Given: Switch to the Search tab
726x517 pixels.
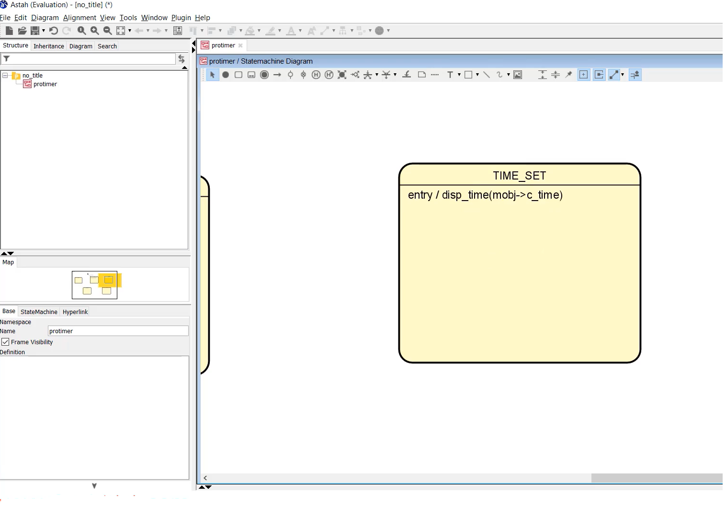Looking at the screenshot, I should tap(107, 46).
